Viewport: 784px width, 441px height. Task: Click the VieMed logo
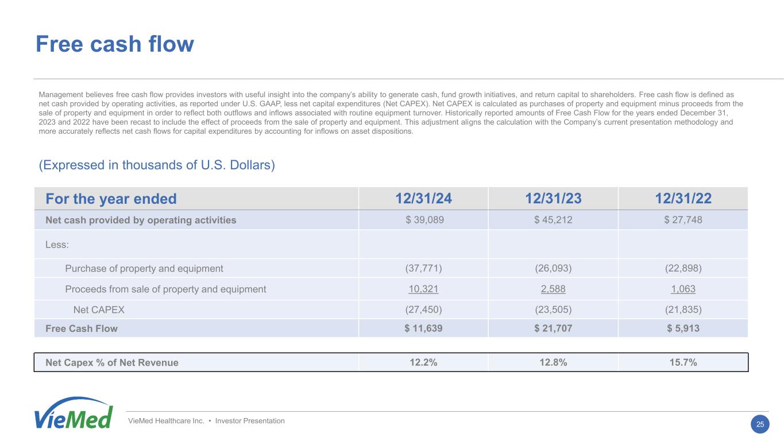click(x=74, y=413)
